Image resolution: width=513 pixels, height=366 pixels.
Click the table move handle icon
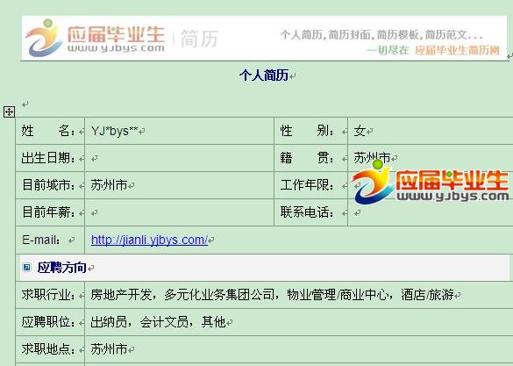pos(9,112)
